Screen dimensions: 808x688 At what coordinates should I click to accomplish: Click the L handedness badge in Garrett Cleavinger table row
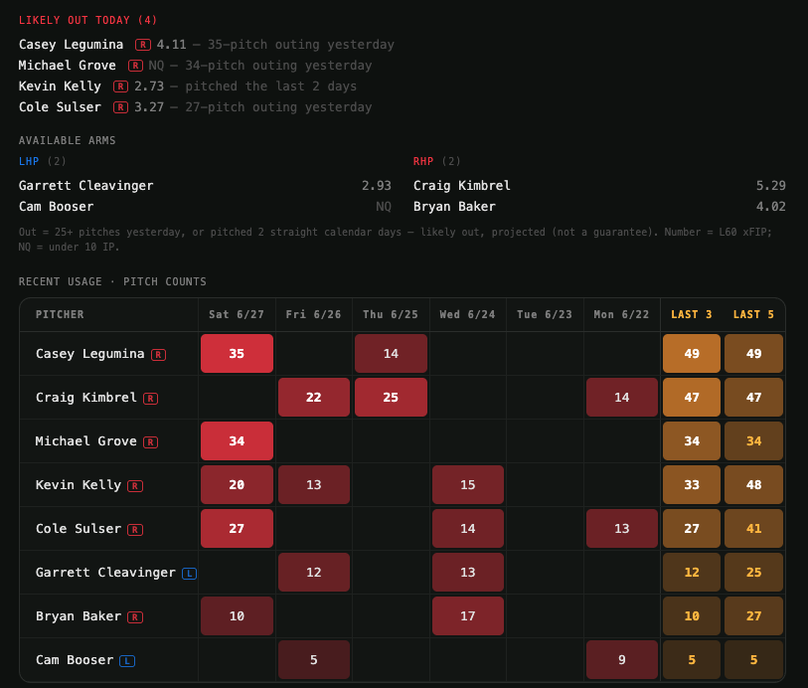click(x=189, y=574)
